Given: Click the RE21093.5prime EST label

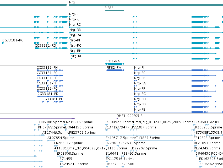Looking at the screenshot, I should pyautogui.click(x=207, y=143).
